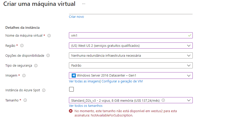Click the info icon next to Região
This screenshot has width=238, height=119.
pyautogui.click(x=22, y=46)
